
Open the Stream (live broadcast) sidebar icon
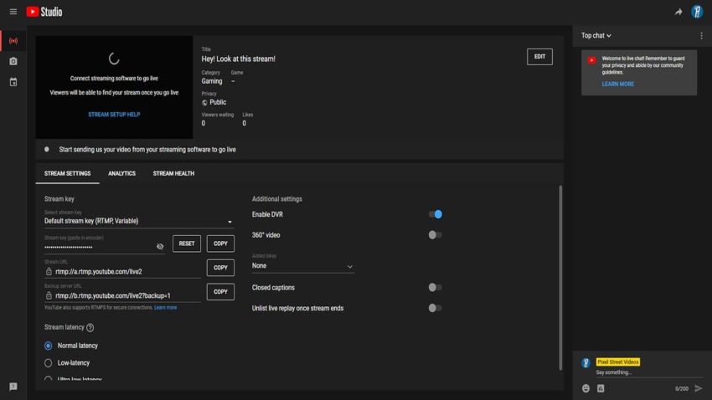[13, 41]
